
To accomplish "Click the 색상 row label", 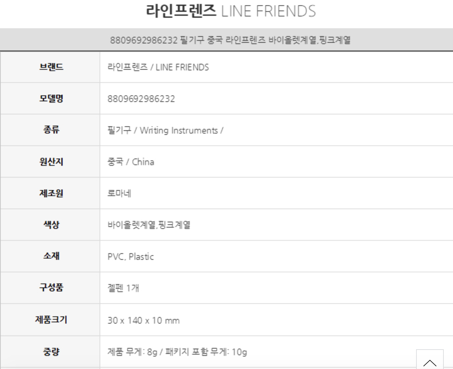I will pyautogui.click(x=51, y=225).
